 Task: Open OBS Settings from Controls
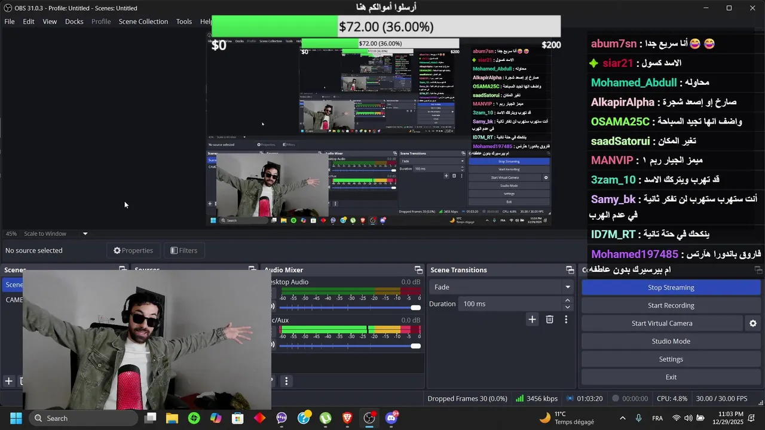(x=671, y=359)
